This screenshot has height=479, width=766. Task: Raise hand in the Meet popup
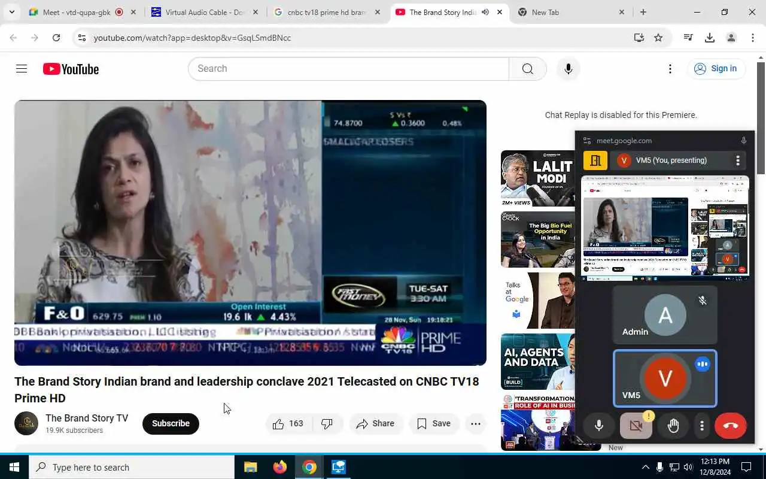(x=673, y=425)
